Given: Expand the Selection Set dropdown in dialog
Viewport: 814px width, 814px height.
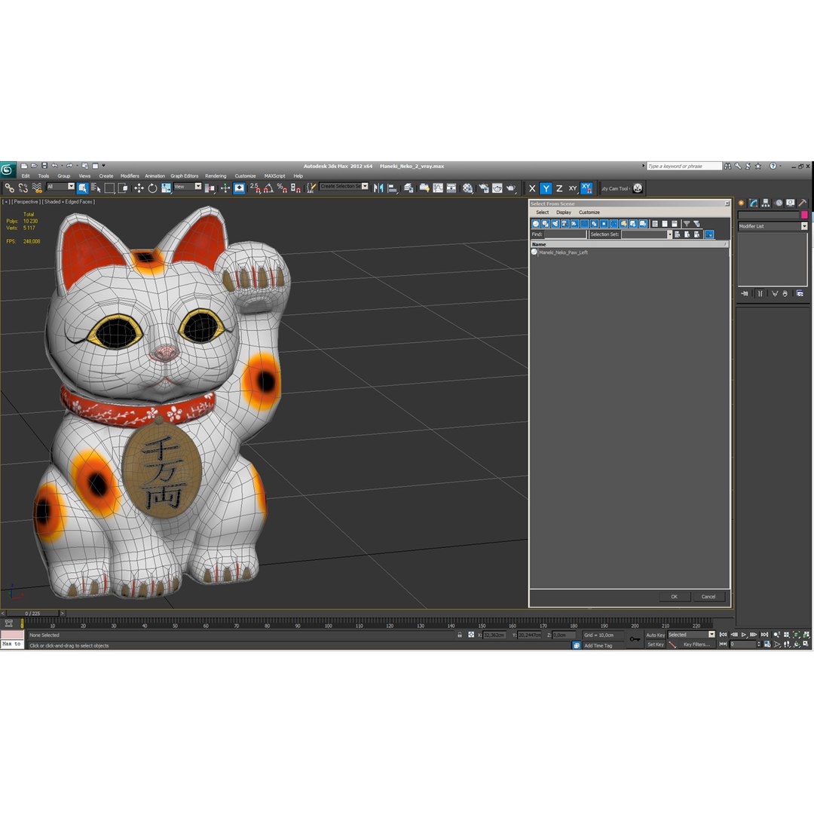Looking at the screenshot, I should point(669,234).
